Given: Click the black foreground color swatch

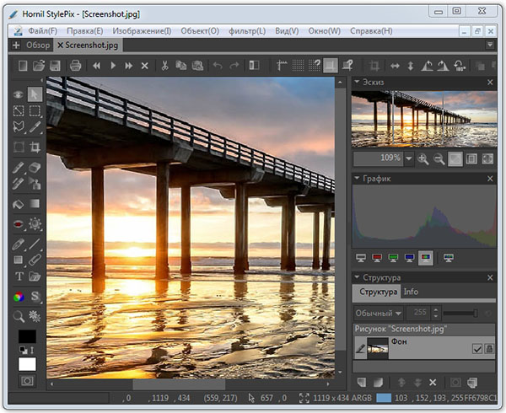Looking at the screenshot, I should tap(27, 336).
